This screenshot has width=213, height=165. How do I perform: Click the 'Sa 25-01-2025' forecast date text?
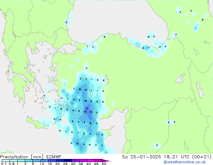click(141, 157)
